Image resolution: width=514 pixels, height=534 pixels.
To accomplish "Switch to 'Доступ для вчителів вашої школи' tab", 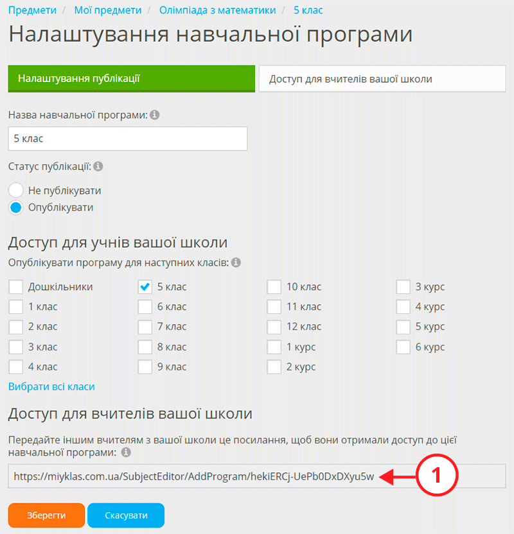I will 382,79.
